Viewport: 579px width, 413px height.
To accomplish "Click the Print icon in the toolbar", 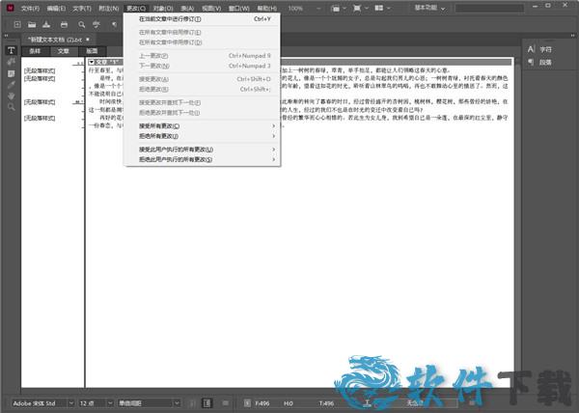I will pos(64,22).
